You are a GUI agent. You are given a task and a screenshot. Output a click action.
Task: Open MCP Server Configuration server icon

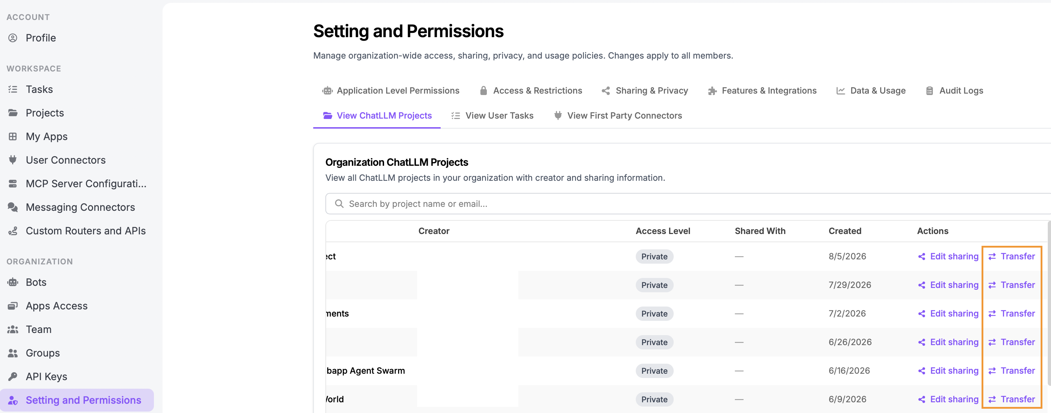(13, 184)
